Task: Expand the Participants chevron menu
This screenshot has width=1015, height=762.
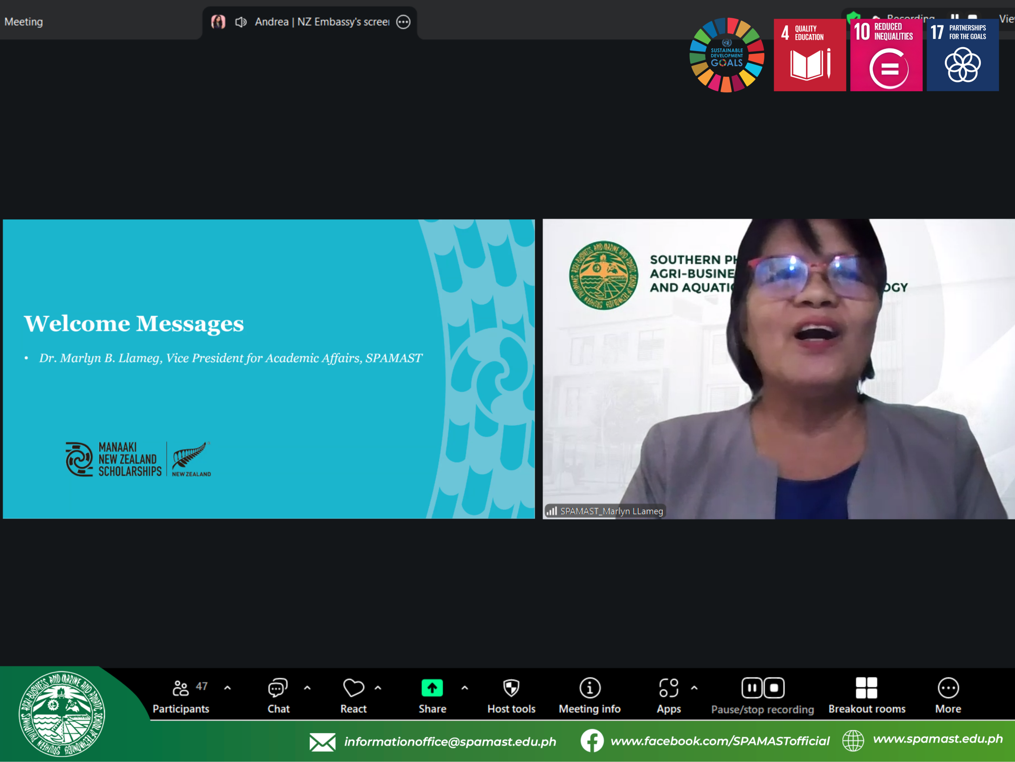Action: [x=228, y=688]
